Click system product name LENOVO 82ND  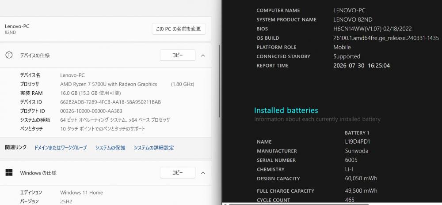(353, 20)
